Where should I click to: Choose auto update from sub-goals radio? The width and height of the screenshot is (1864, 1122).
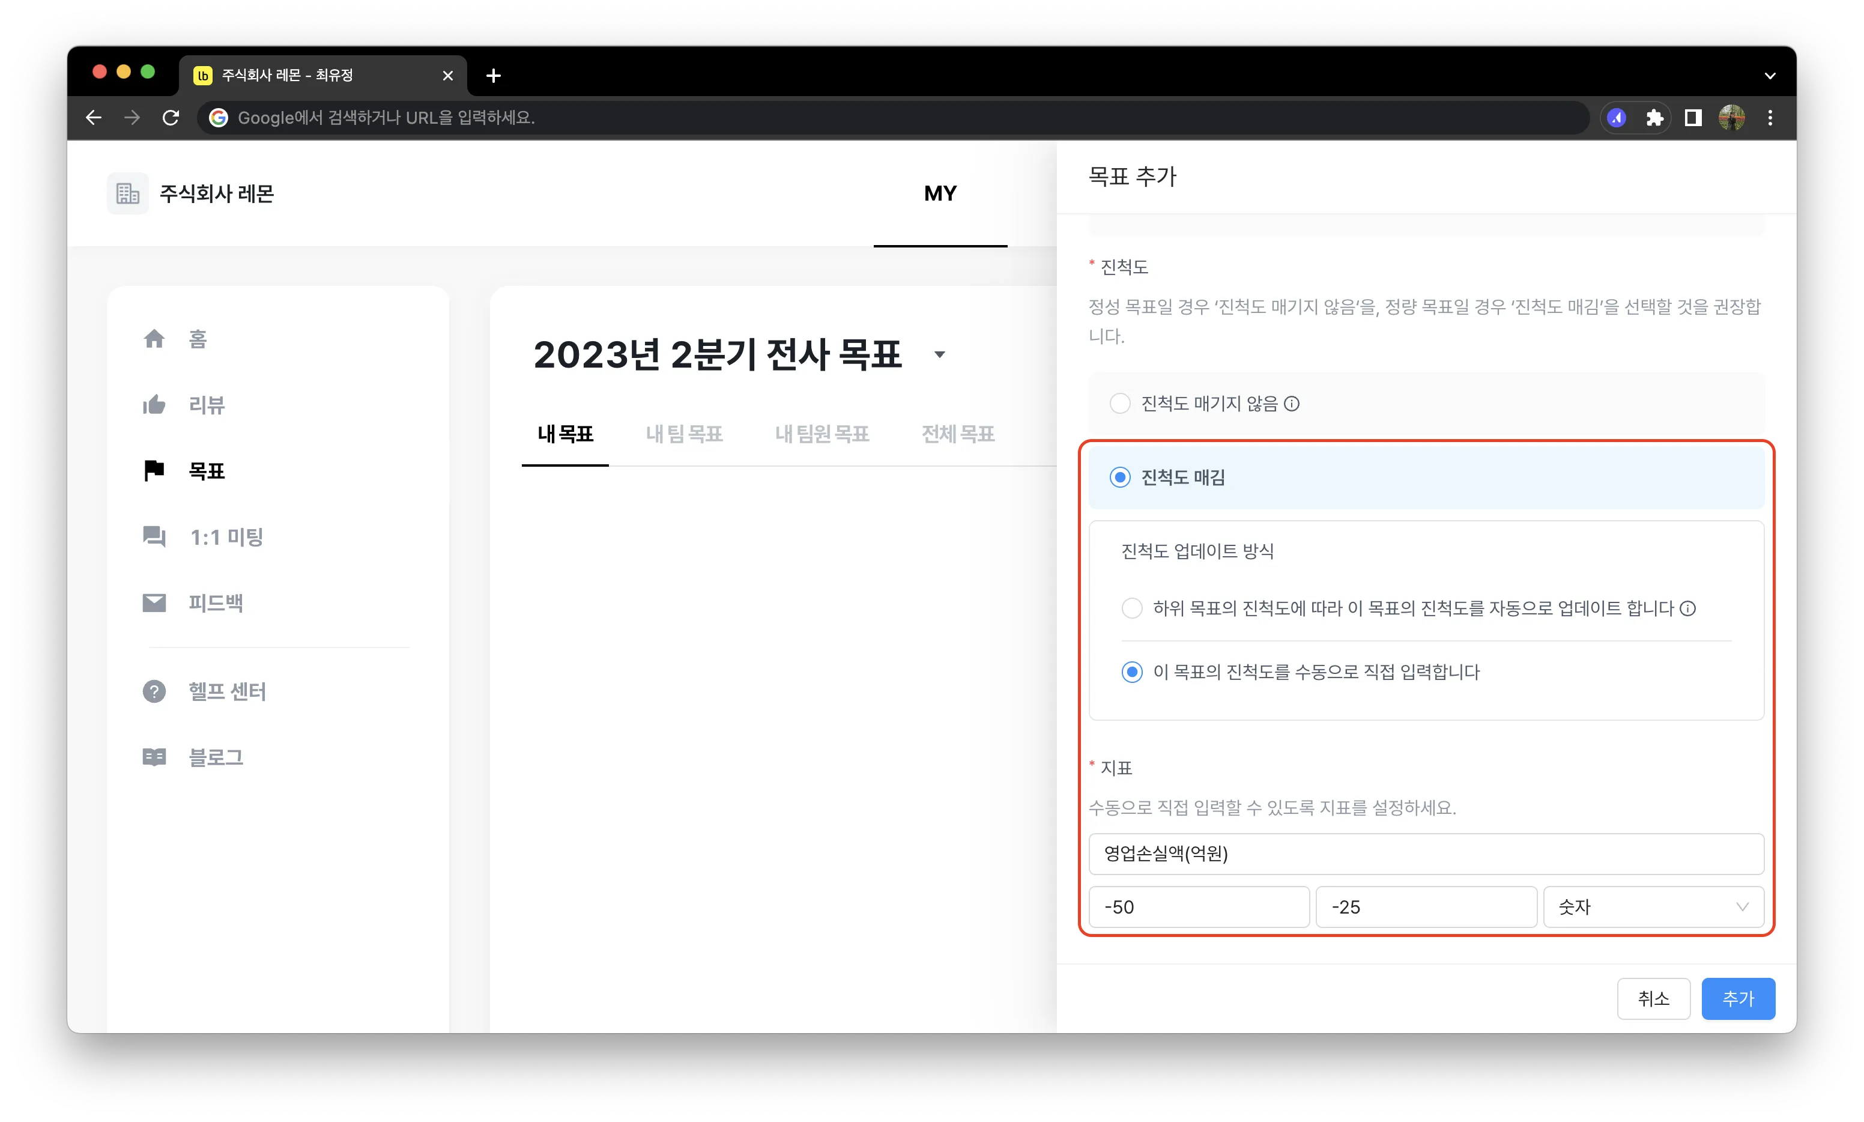1131,608
